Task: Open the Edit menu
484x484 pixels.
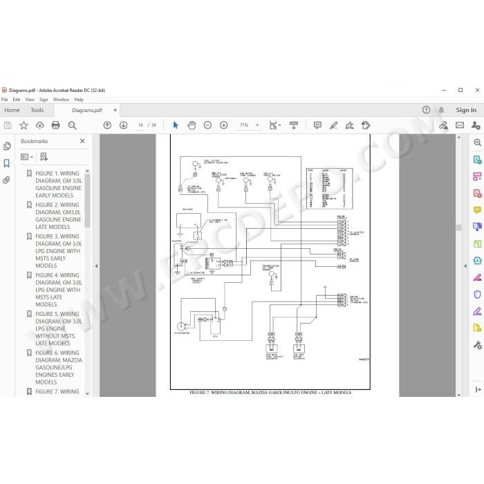Action: point(17,100)
